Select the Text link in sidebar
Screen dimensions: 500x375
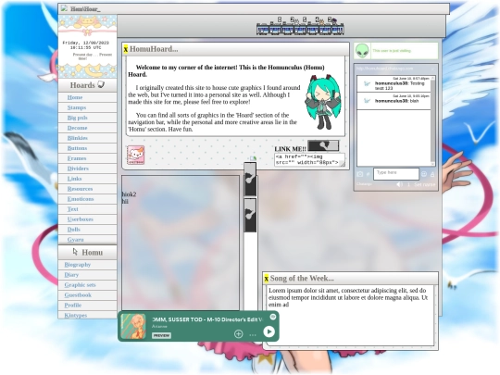click(x=73, y=209)
